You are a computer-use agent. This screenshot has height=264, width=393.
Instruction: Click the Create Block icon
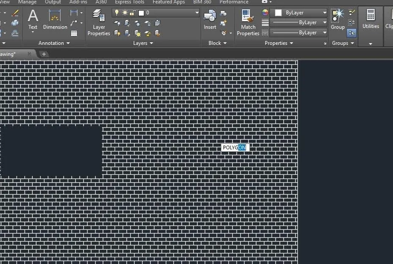[223, 13]
